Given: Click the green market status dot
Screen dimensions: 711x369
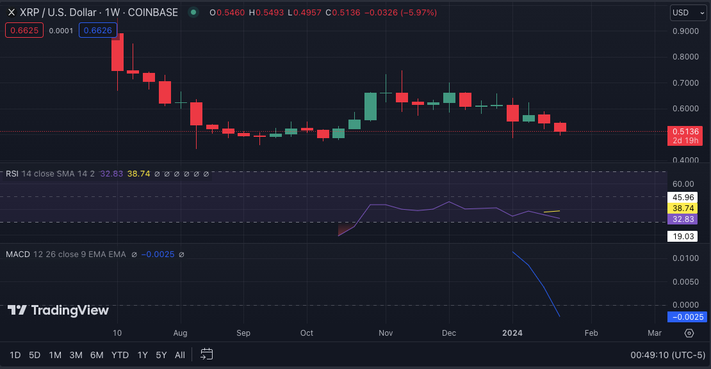Looking at the screenshot, I should [x=193, y=13].
